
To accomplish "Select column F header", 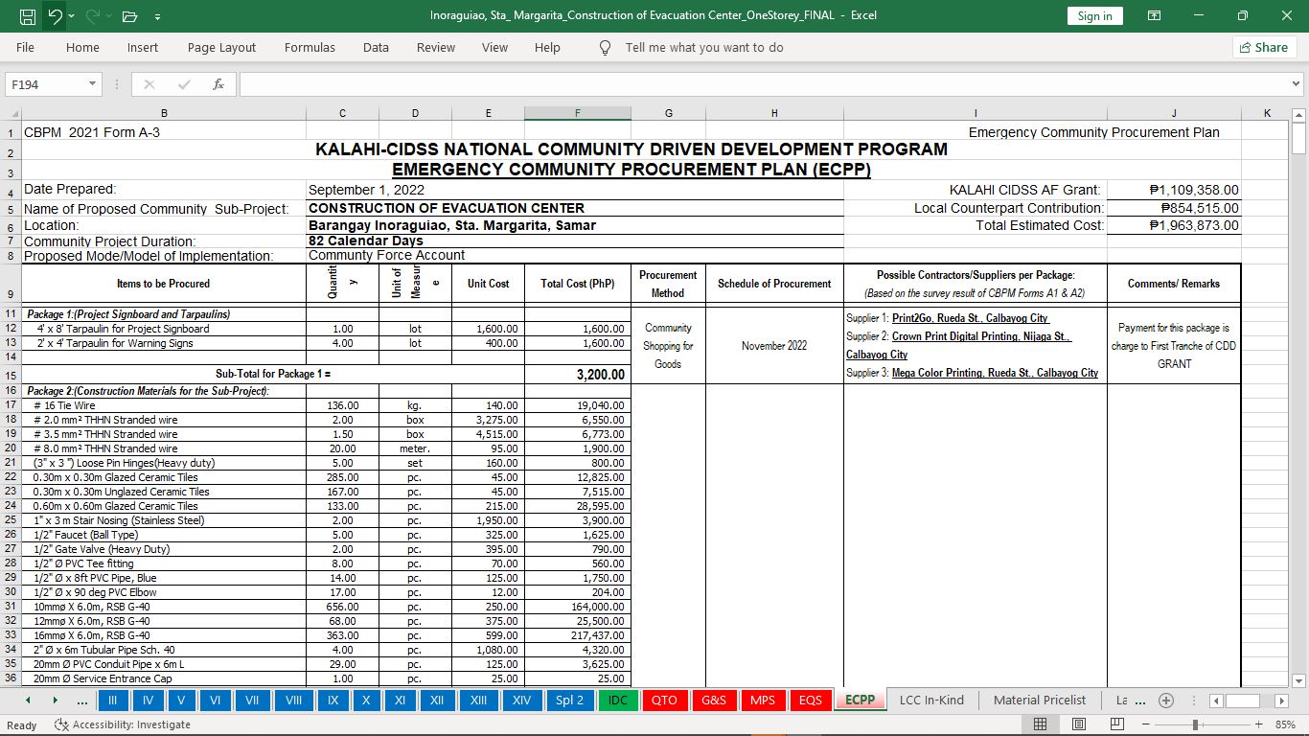I will (577, 113).
